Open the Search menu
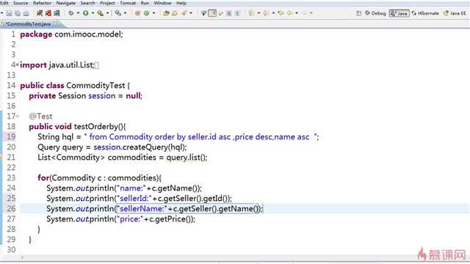 (x=87, y=3)
